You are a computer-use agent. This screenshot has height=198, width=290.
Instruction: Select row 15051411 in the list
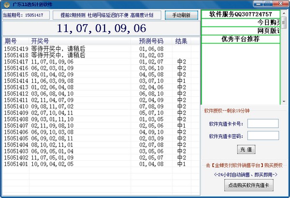coord(101,100)
